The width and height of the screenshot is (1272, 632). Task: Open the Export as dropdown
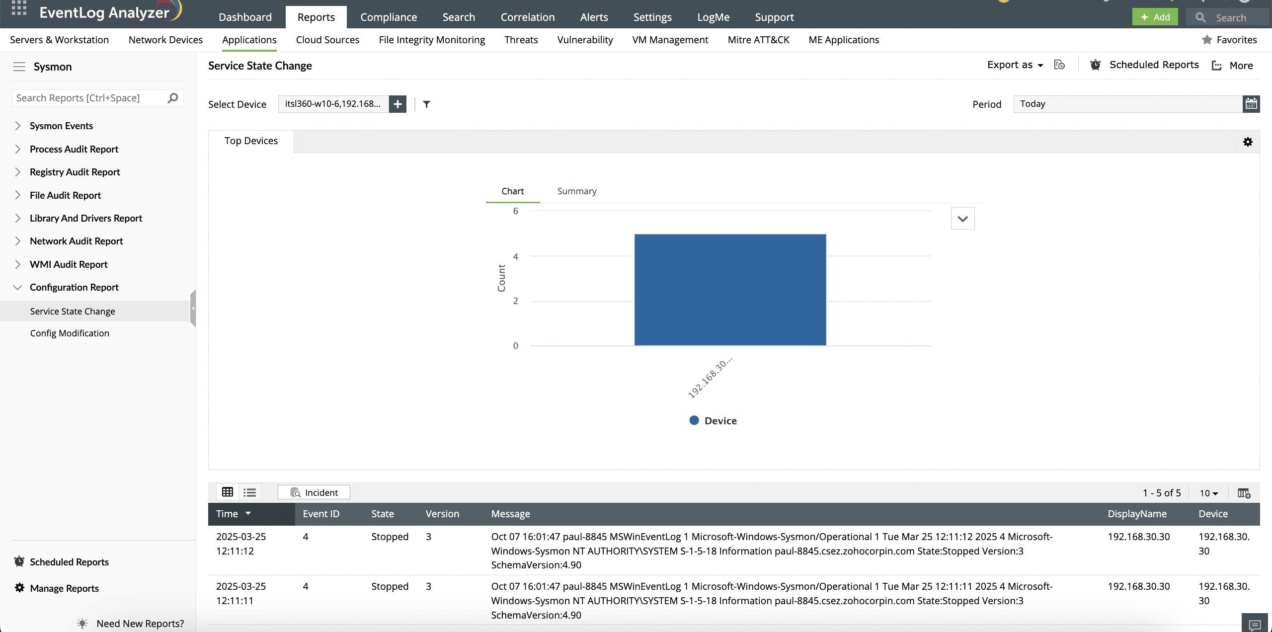point(1015,65)
